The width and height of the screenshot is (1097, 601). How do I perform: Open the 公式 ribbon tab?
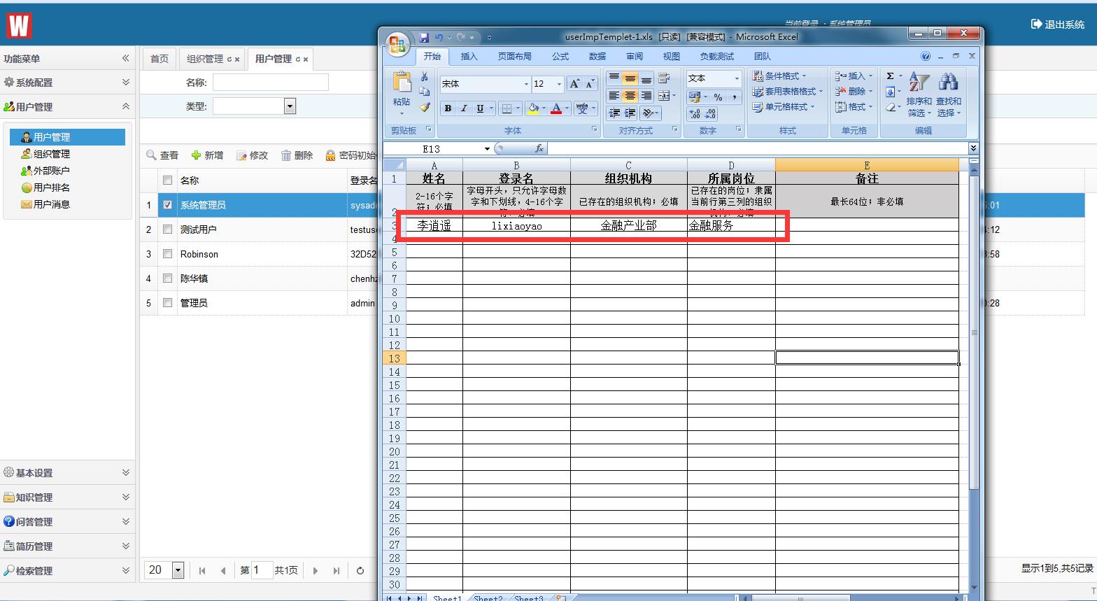560,57
